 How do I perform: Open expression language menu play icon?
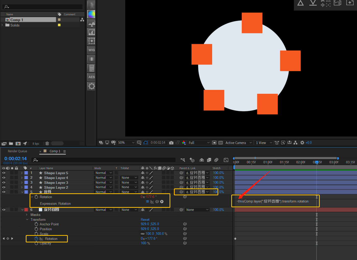(x=162, y=201)
